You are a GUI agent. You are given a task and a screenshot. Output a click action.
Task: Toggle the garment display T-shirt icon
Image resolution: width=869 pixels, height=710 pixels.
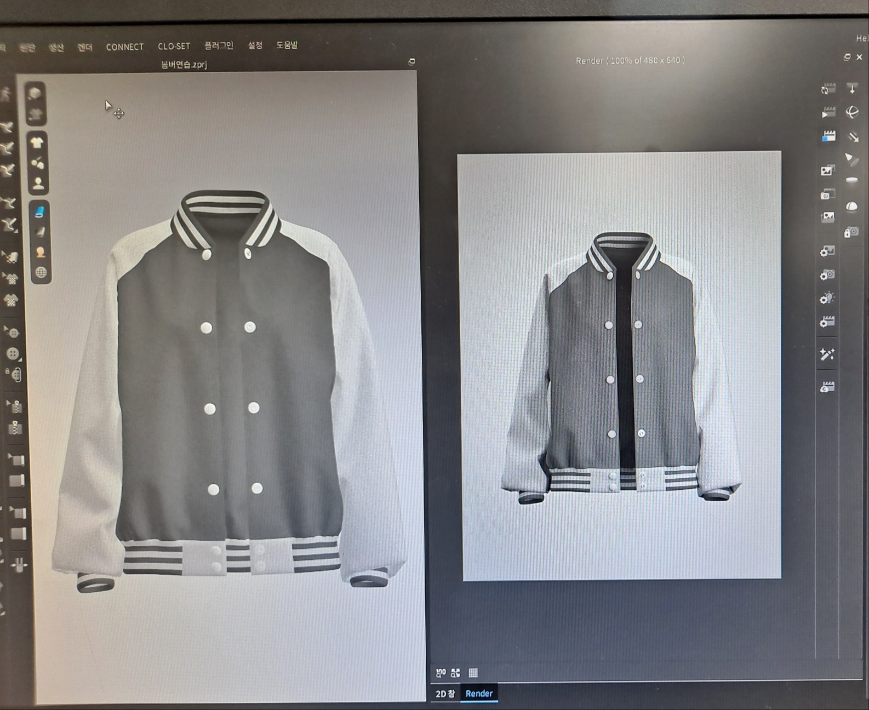coord(37,143)
